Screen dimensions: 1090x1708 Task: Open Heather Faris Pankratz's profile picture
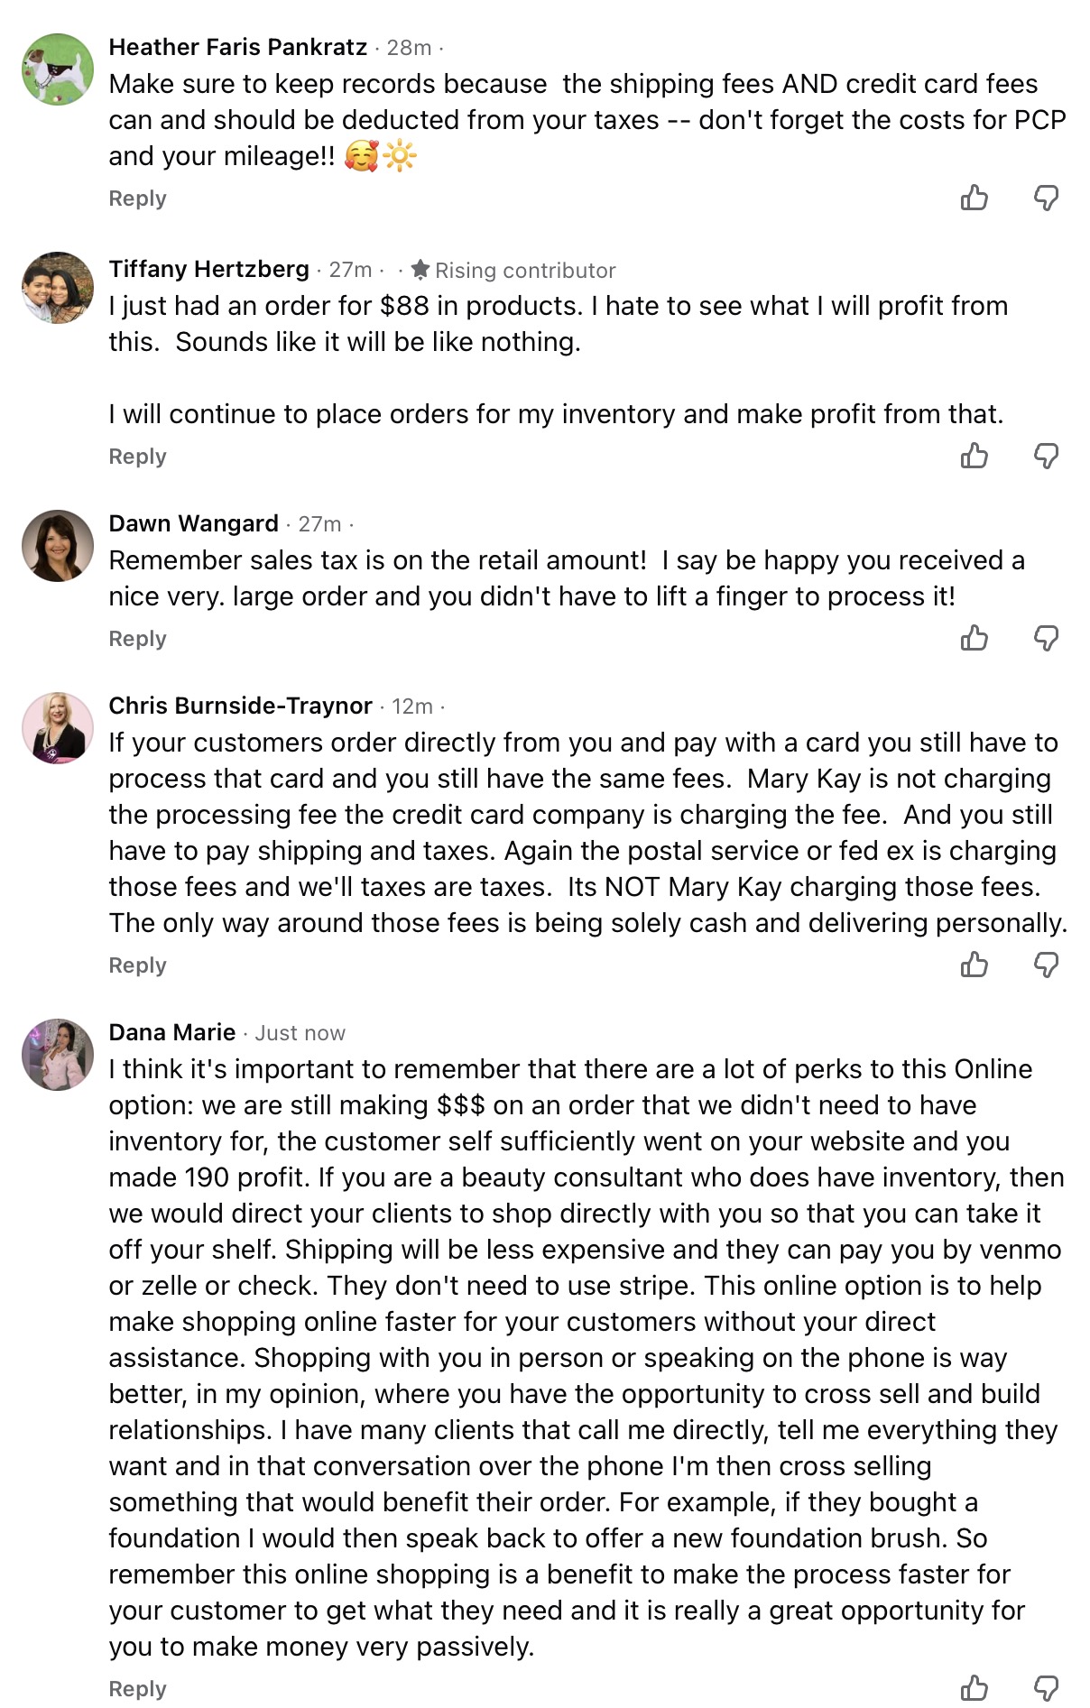point(58,69)
